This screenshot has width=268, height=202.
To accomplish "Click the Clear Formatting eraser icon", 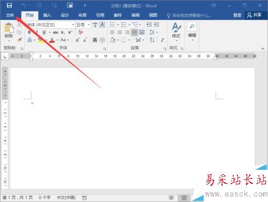I will (x=80, y=32).
